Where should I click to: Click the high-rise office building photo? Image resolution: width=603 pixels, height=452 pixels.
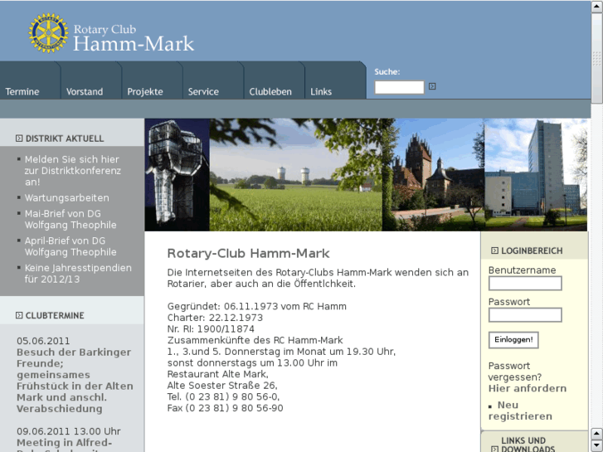pos(536,175)
